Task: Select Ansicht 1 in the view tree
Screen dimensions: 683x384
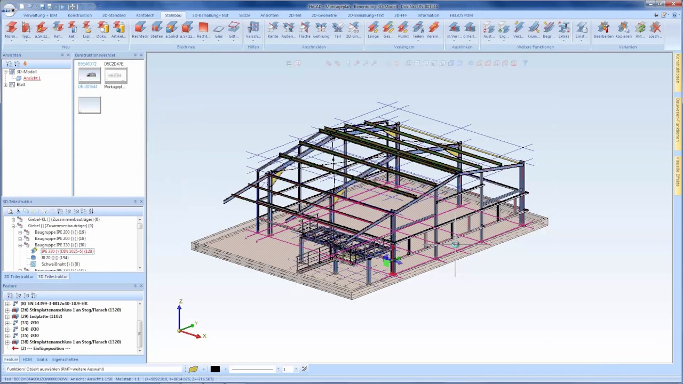Action: click(x=32, y=78)
